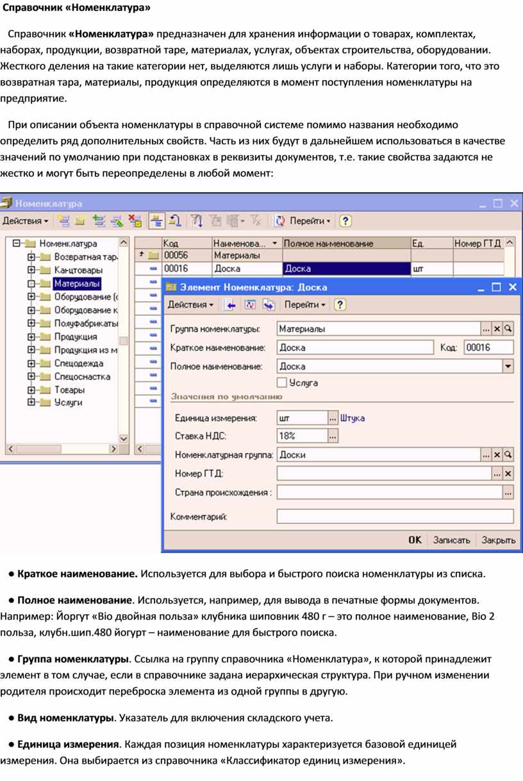The width and height of the screenshot is (523, 781).
Task: Clear the Номенклатурная группа field with X
Action: pyautogui.click(x=497, y=455)
